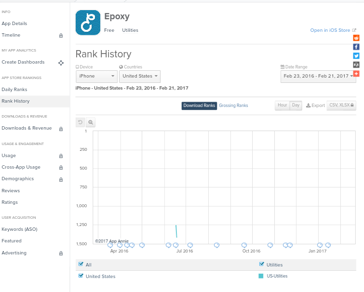The width and height of the screenshot is (364, 292).
Task: Click the chart reset undo icon
Action: [x=81, y=122]
